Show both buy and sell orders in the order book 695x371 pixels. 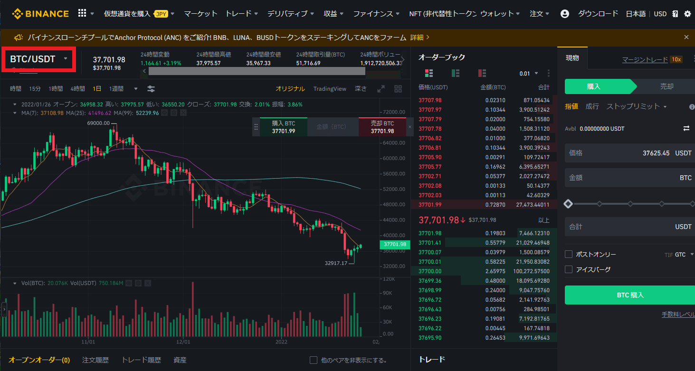click(429, 73)
